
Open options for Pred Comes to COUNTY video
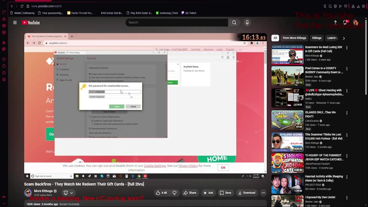347,69
